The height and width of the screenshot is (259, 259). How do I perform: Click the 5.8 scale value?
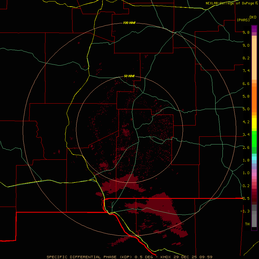point(246,96)
